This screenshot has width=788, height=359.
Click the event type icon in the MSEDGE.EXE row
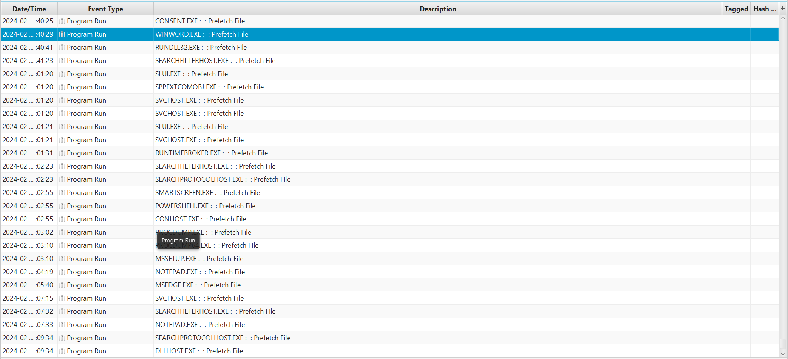tap(62, 285)
